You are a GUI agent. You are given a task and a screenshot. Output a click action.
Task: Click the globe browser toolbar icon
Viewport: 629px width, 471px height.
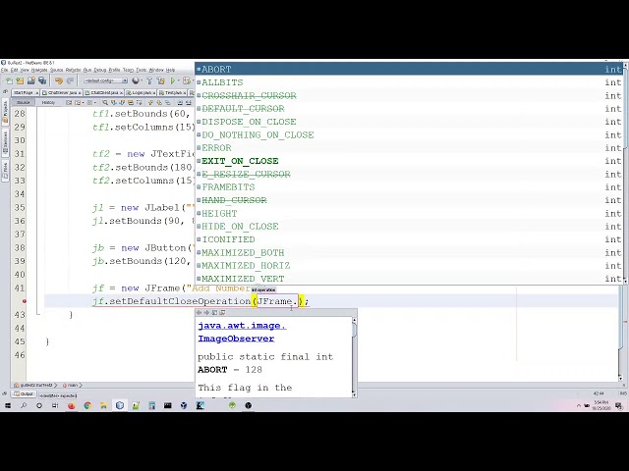click(x=136, y=80)
